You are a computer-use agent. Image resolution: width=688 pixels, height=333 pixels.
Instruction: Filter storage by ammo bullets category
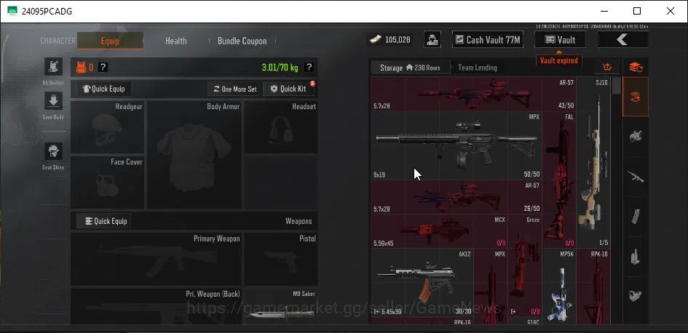636,257
